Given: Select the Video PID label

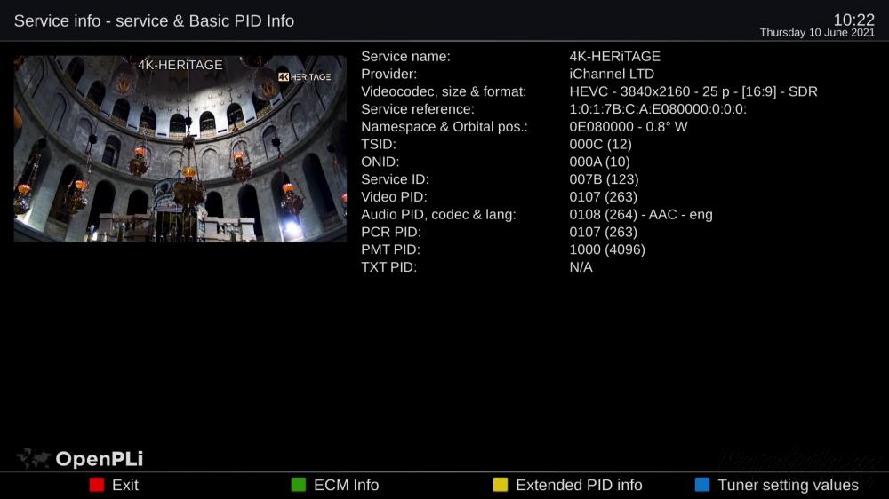Looking at the screenshot, I should 394,197.
